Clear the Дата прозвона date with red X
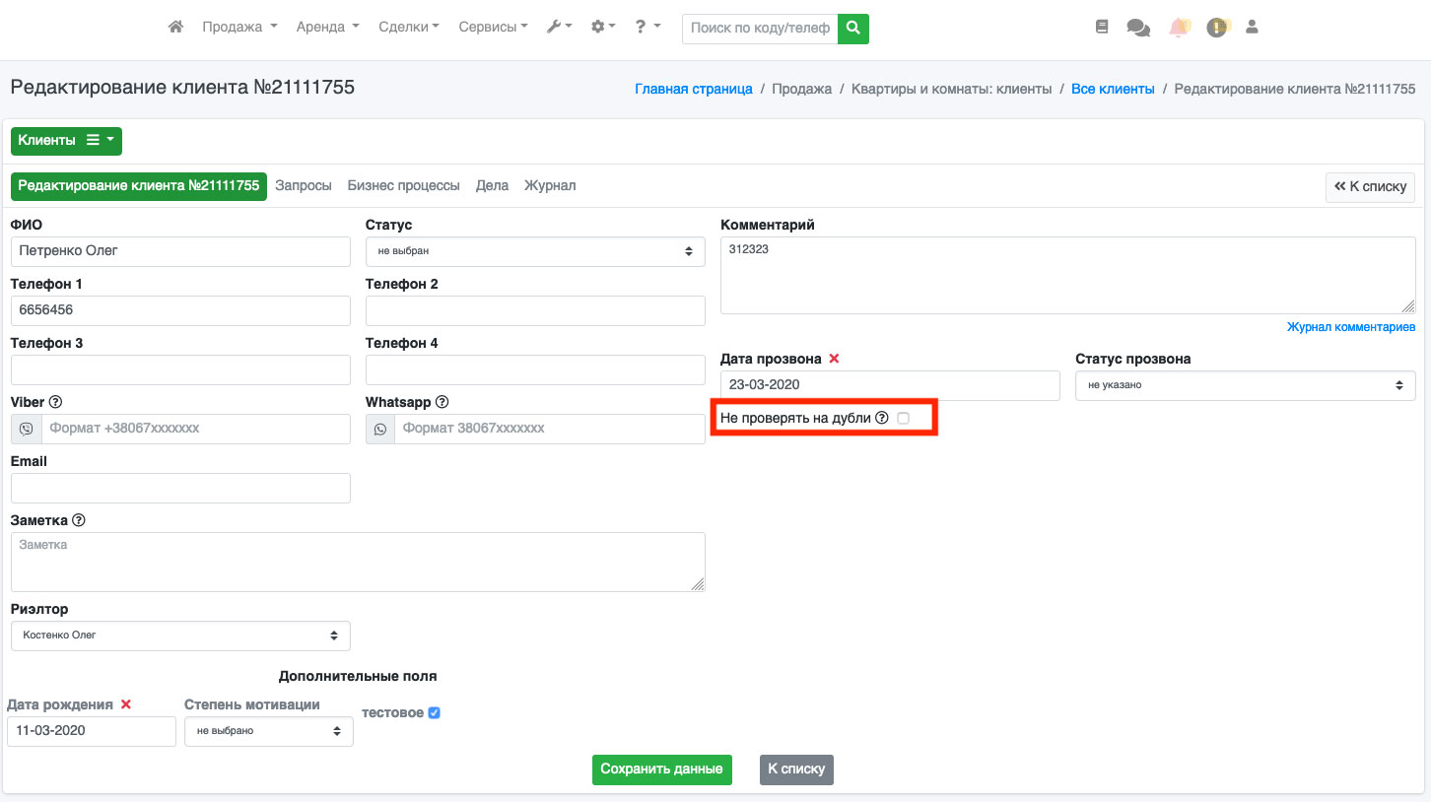 [x=835, y=359]
